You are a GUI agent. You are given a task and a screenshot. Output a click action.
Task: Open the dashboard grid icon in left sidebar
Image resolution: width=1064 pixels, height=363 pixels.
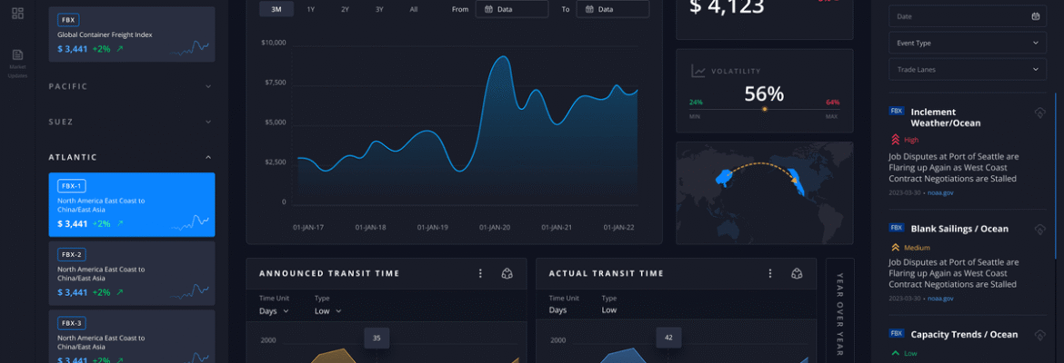point(17,13)
